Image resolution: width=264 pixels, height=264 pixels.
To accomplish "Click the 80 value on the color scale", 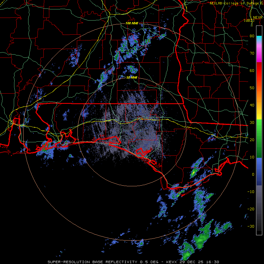I will [x=252, y=36].
